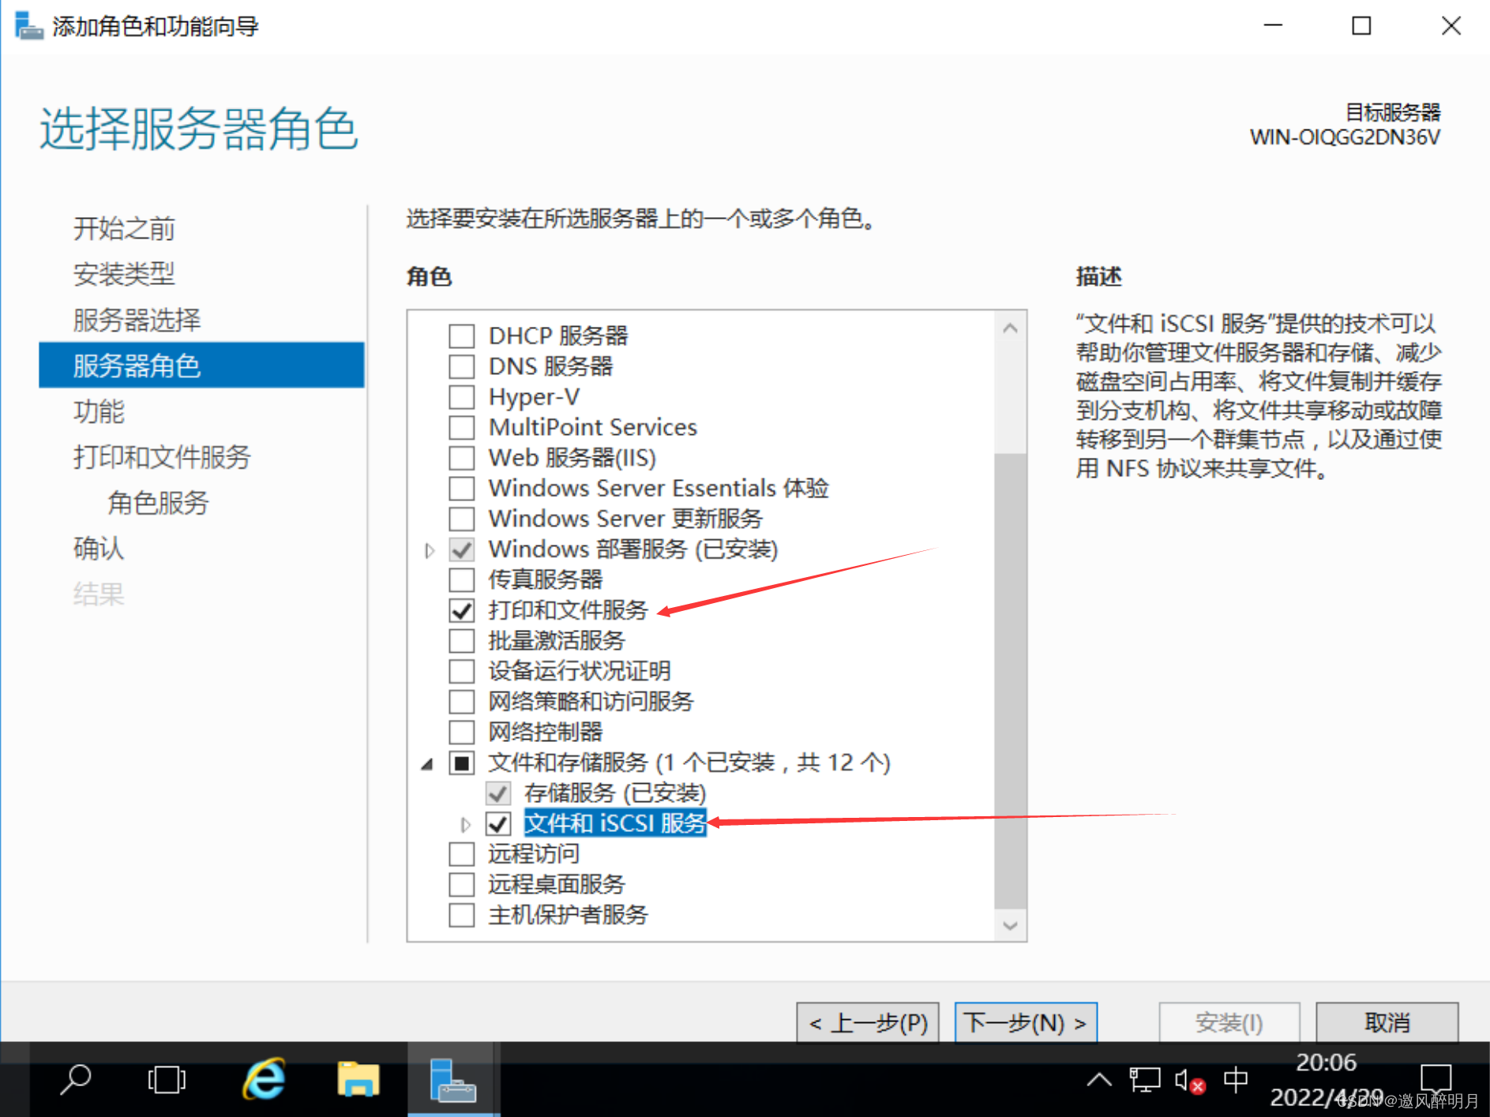Toggle the 文件和存储服务 partial checkbox
This screenshot has height=1117, width=1490.
462,763
